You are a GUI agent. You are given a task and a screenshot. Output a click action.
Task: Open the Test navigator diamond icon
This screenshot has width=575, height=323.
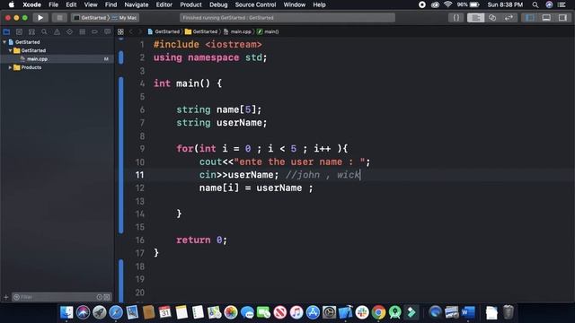(70, 32)
